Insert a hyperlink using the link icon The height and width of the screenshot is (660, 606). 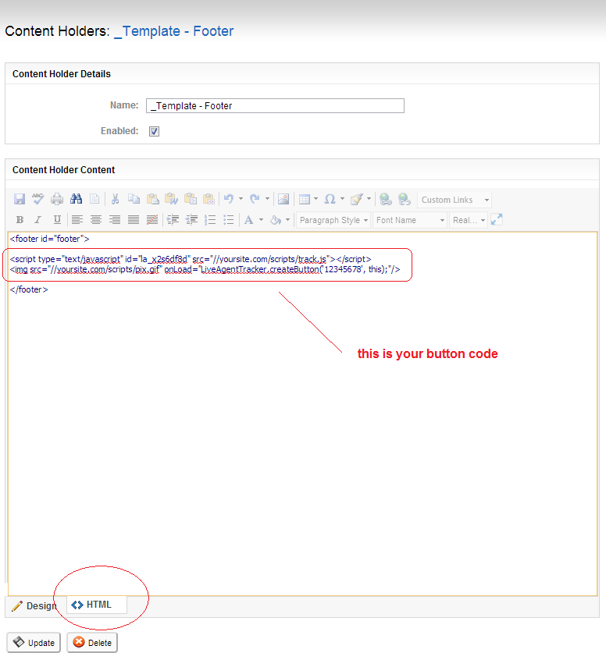tap(384, 200)
